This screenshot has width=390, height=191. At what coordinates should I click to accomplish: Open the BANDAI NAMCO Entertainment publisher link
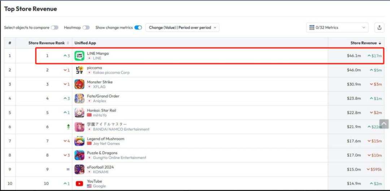tap(121, 129)
